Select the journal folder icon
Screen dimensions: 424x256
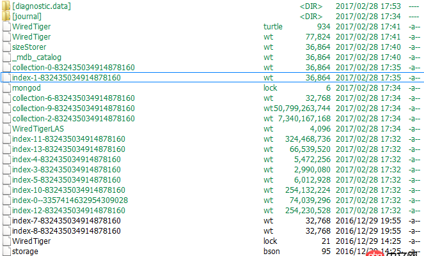pos(6,16)
